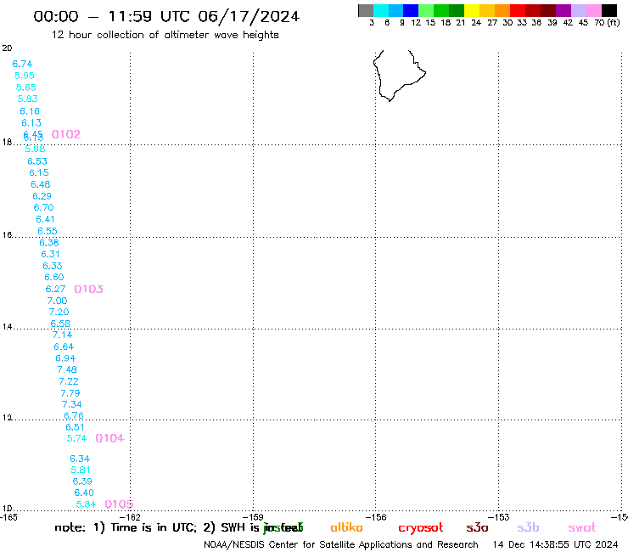Click the wave height value '7.48'

click(67, 369)
